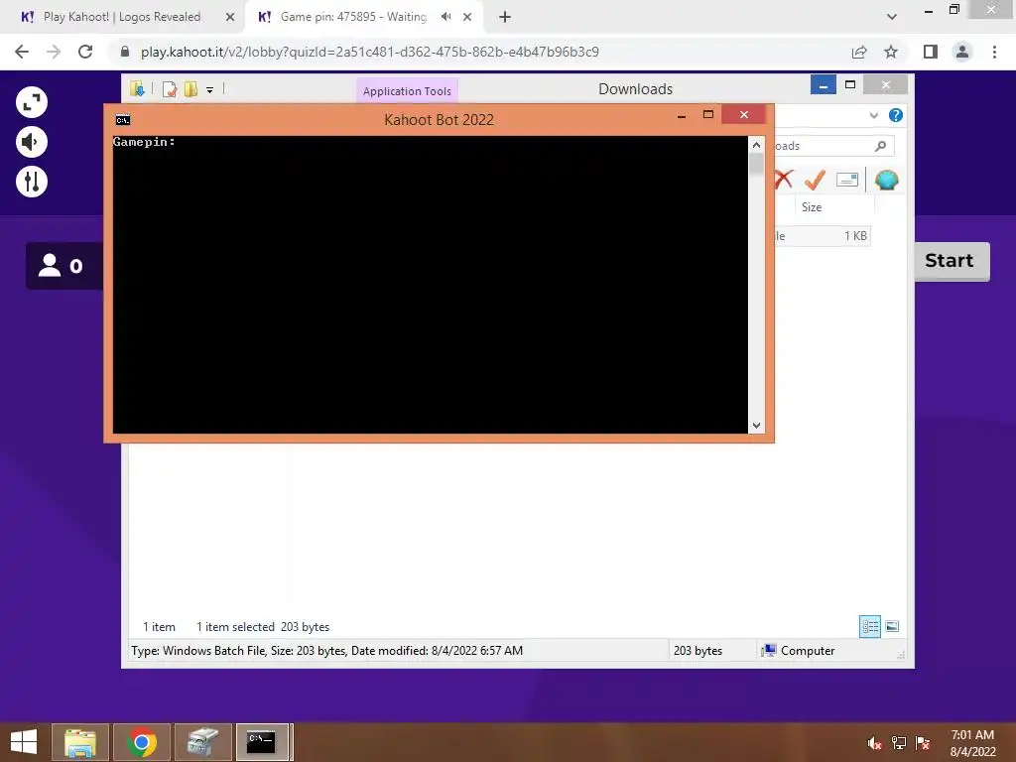The height and width of the screenshot is (762, 1016).
Task: Reload the Kahoot lobby page
Action: click(85, 52)
